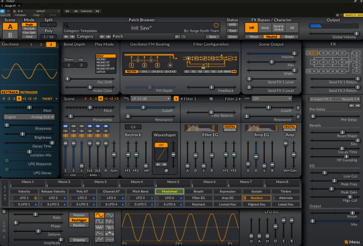The width and height of the screenshot is (363, 246).
Task: Select previous waveshaper type arrow
Action: pos(158,164)
